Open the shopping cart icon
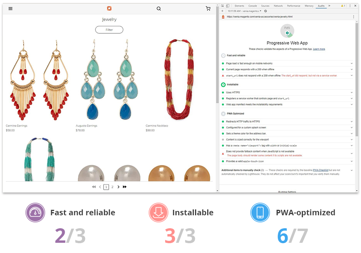This screenshot has width=361, height=253. (208, 9)
